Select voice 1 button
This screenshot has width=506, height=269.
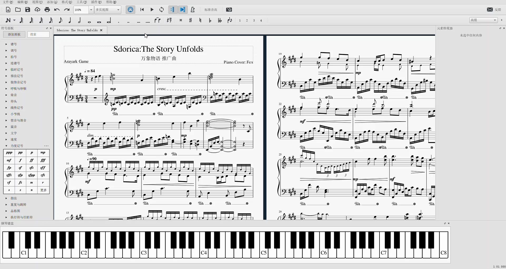[x=240, y=20]
